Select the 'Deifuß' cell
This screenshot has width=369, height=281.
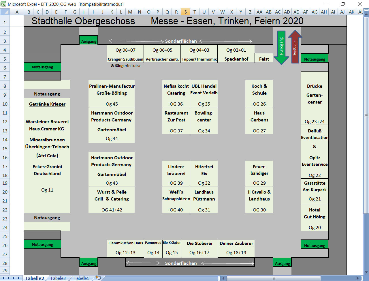(315, 131)
